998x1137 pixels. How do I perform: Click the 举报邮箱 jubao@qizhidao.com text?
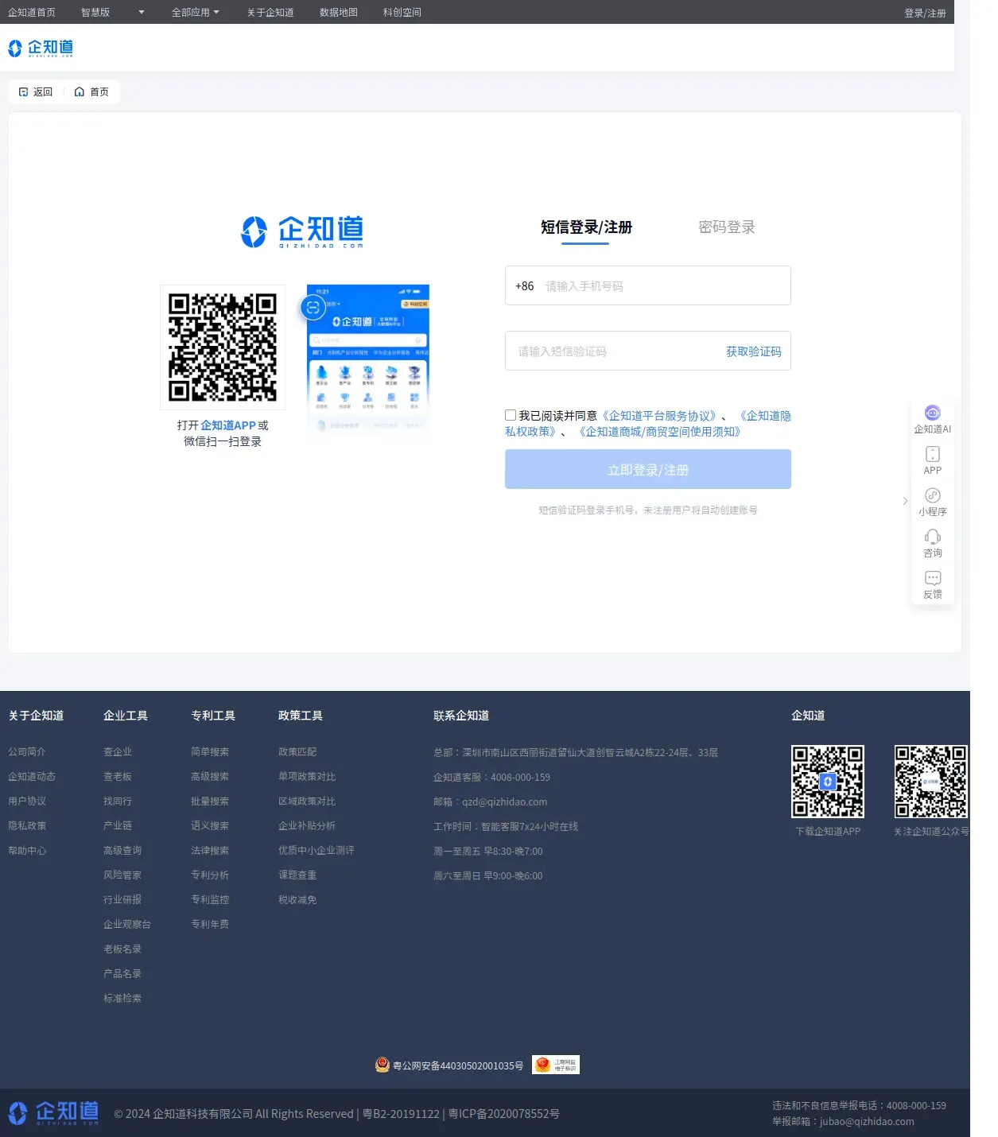coord(843,1121)
